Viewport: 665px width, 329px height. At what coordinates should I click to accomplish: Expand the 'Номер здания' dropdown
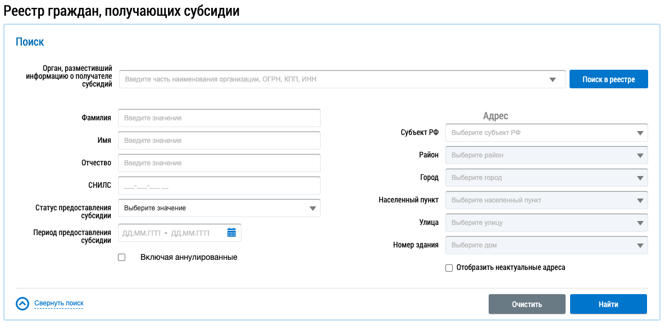click(x=546, y=245)
